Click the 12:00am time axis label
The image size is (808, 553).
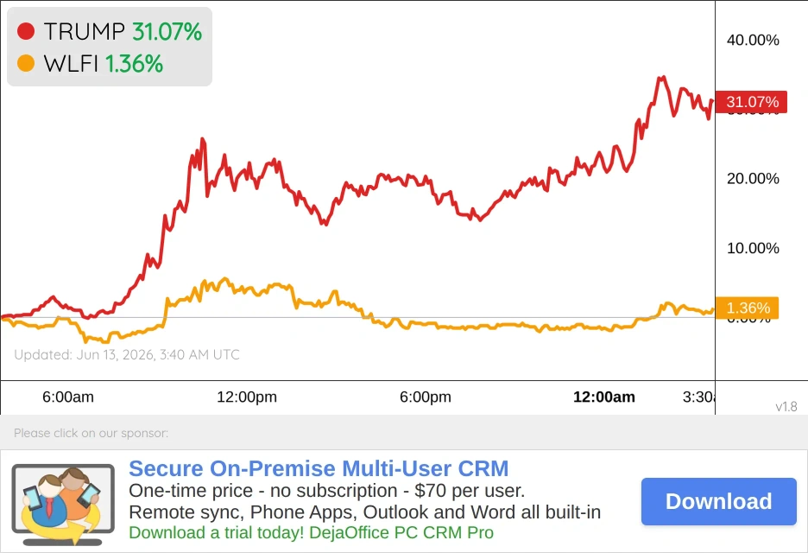click(604, 397)
